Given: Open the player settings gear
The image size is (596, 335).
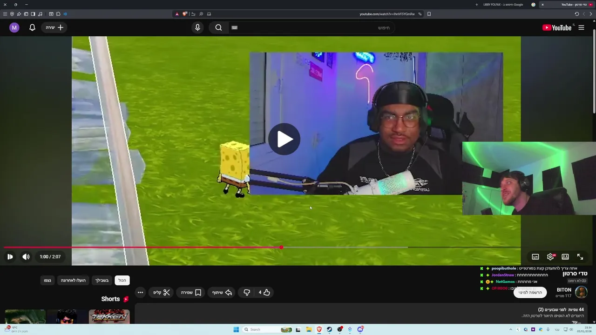Looking at the screenshot, I should [x=550, y=257].
